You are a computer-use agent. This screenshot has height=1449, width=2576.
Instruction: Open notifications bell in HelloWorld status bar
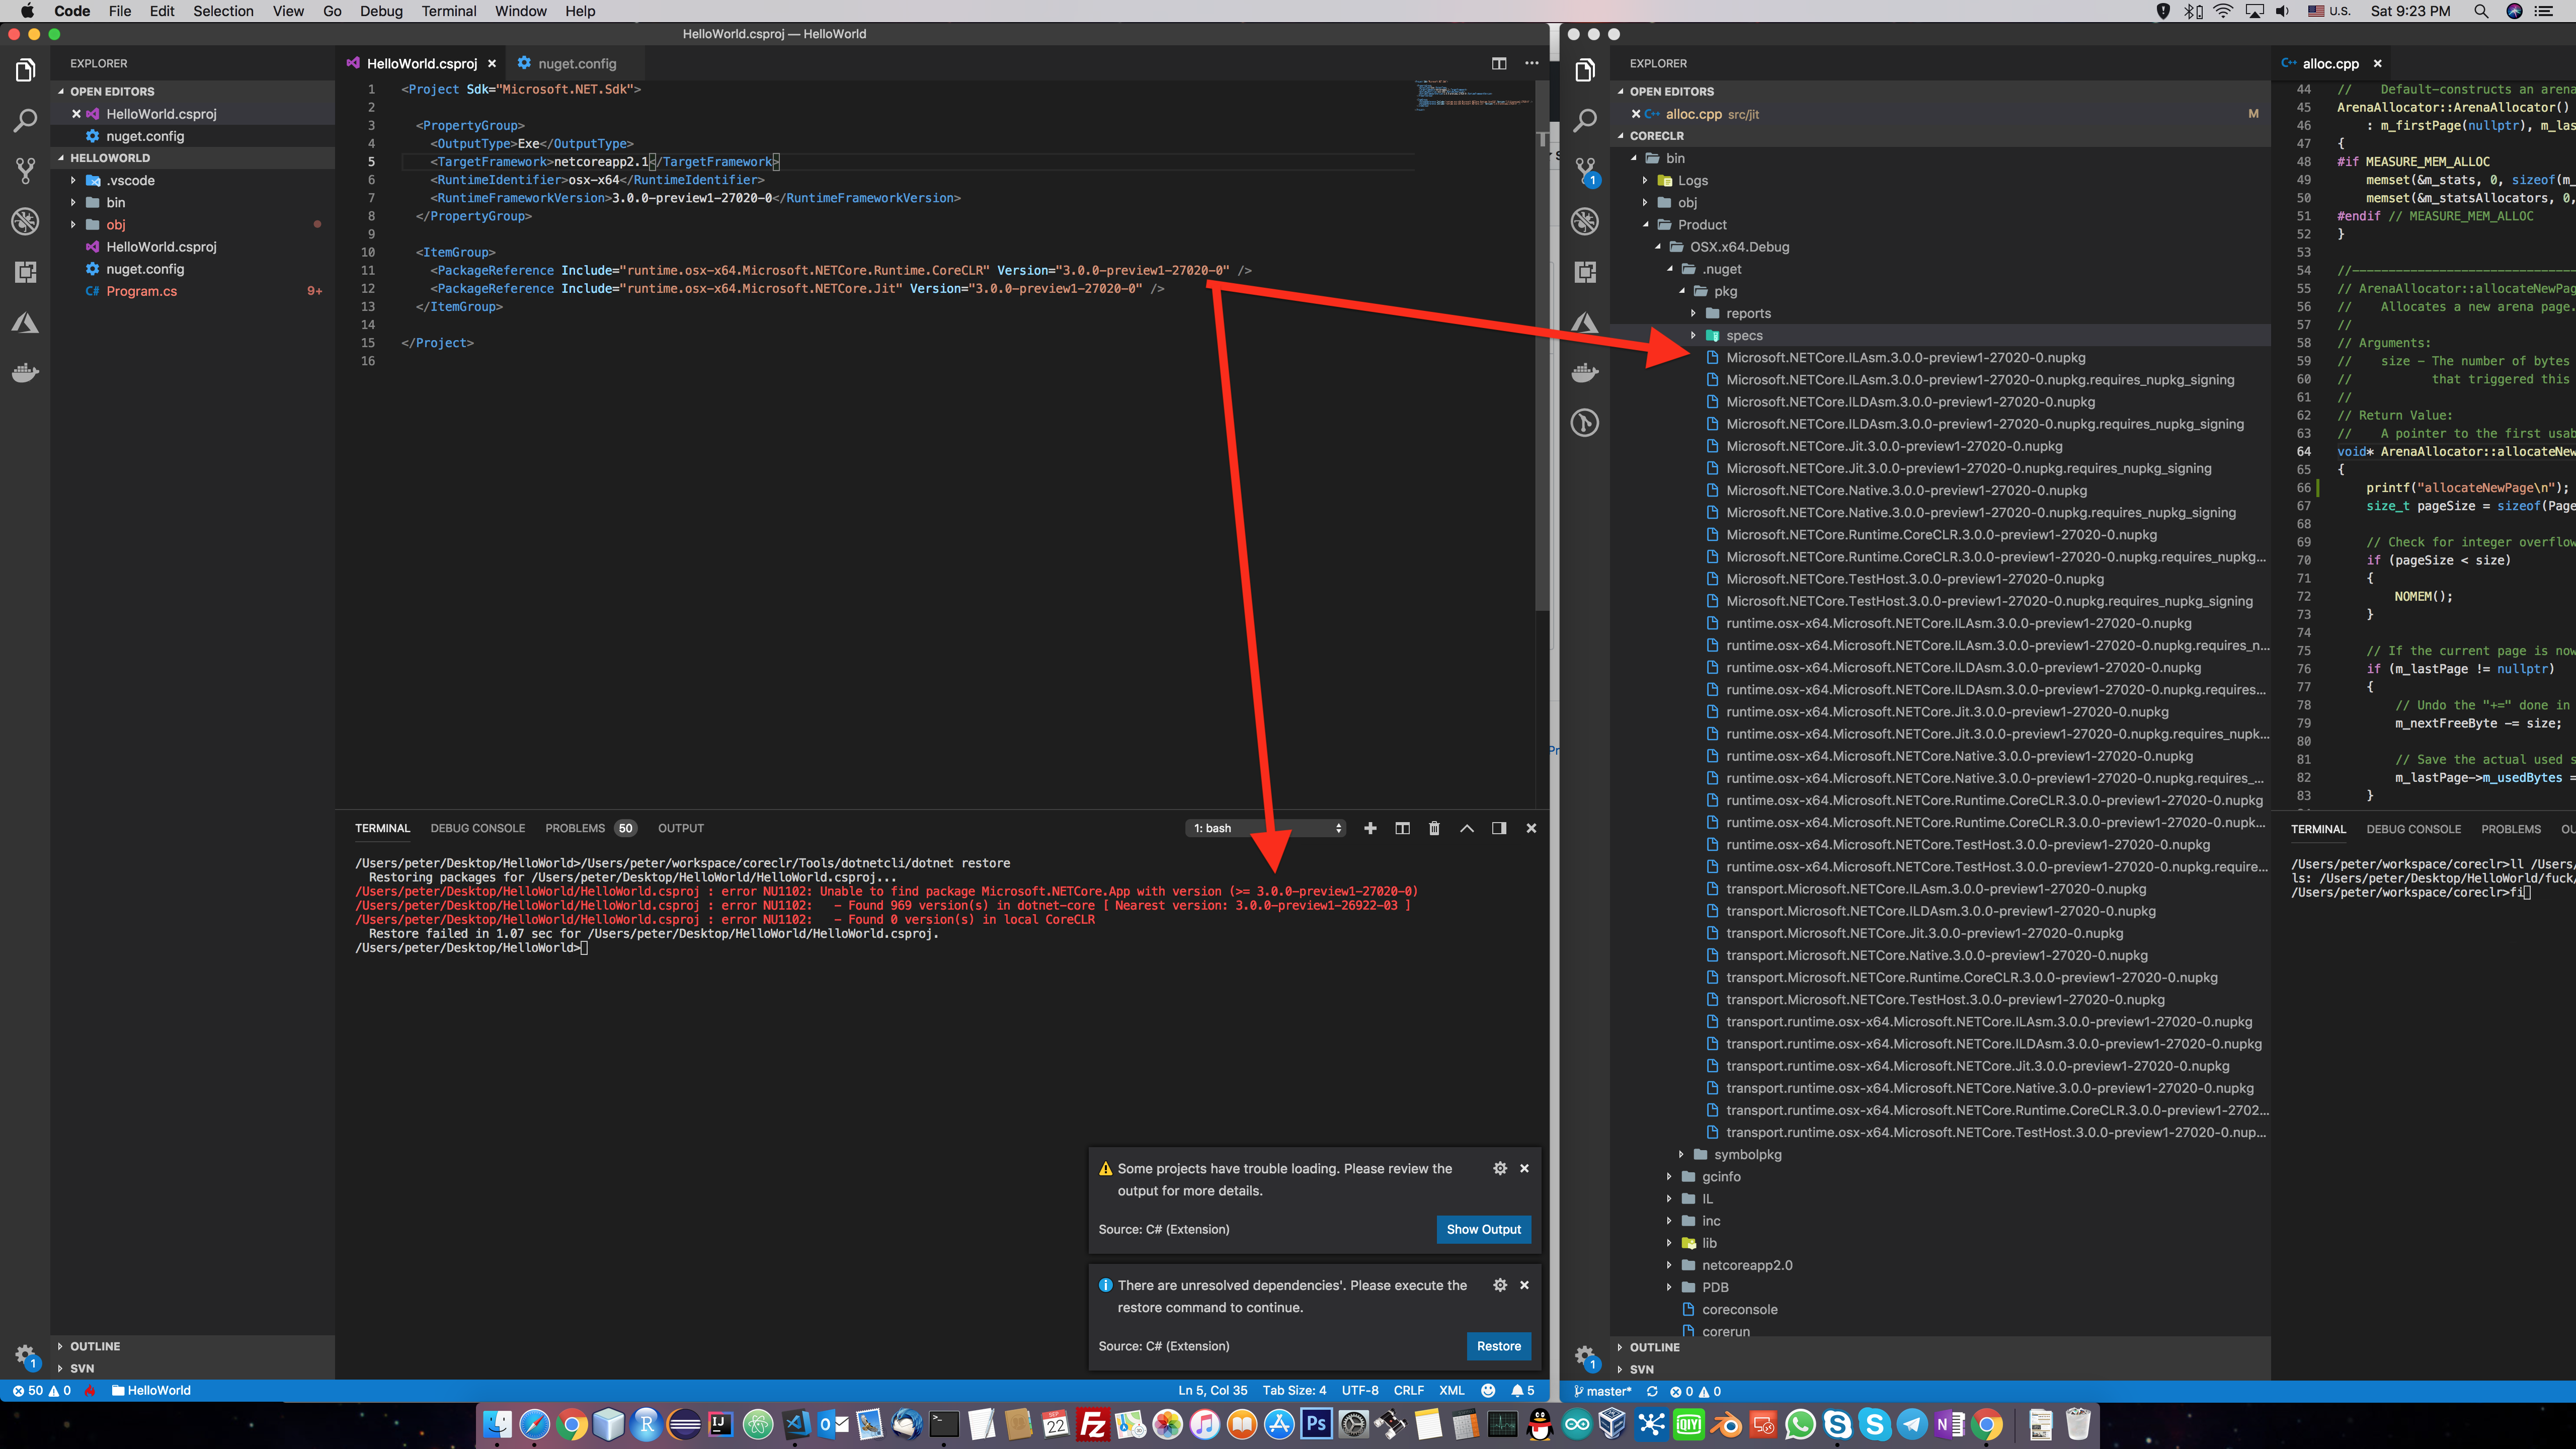[x=1522, y=1390]
